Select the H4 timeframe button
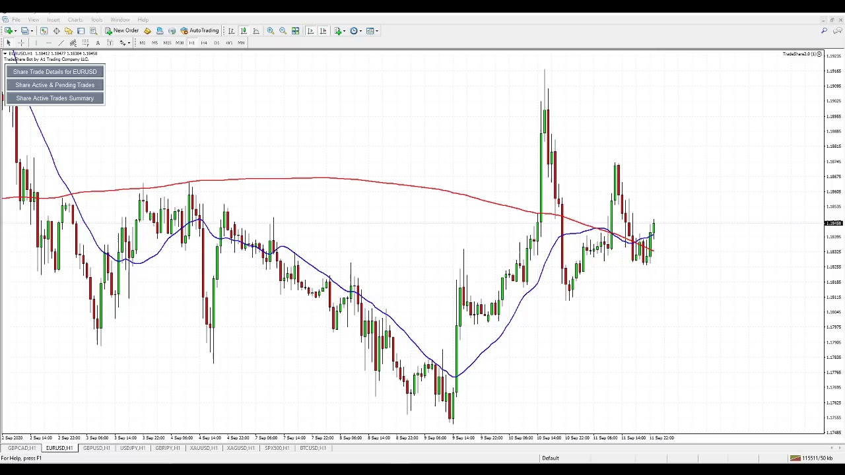This screenshot has height=475, width=845. click(204, 43)
